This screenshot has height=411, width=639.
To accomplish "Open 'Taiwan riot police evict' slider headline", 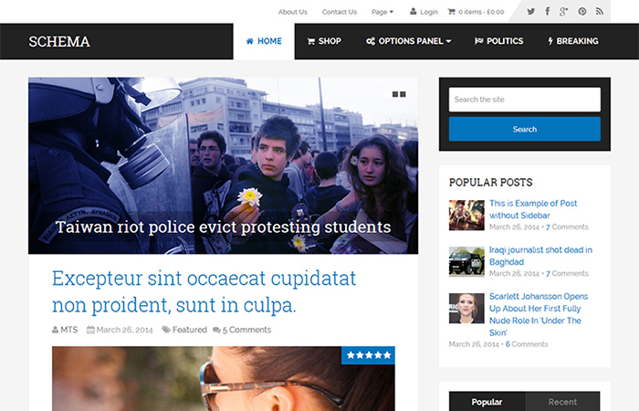I will [223, 227].
